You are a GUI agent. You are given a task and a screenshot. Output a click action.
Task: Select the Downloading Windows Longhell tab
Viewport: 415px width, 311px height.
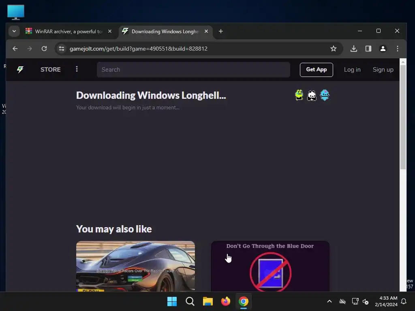click(165, 31)
